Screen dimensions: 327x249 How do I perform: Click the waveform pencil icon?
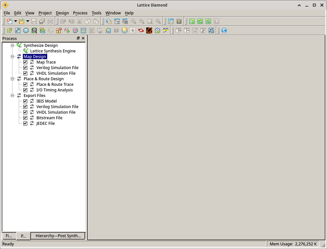click(166, 30)
